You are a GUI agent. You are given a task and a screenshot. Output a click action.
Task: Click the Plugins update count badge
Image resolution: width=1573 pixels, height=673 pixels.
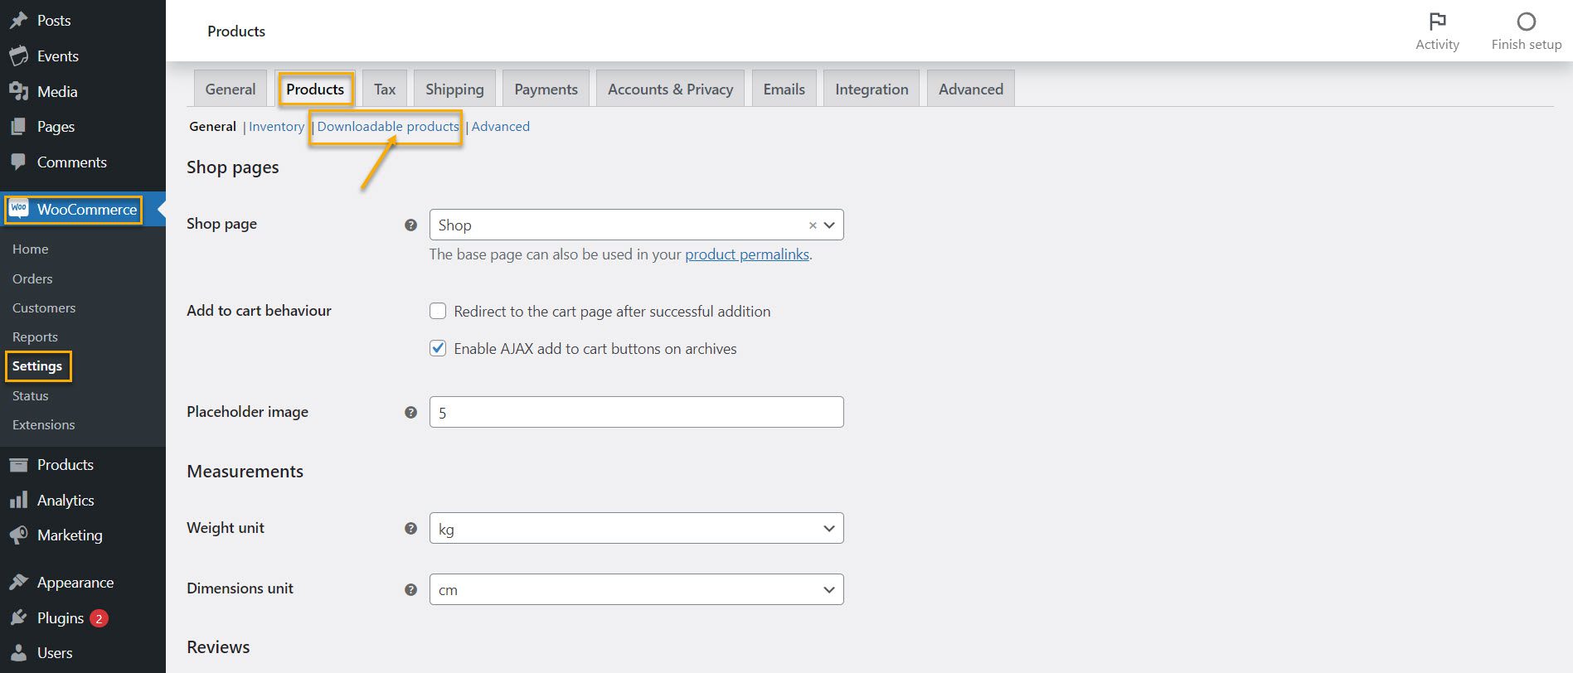pyautogui.click(x=99, y=618)
